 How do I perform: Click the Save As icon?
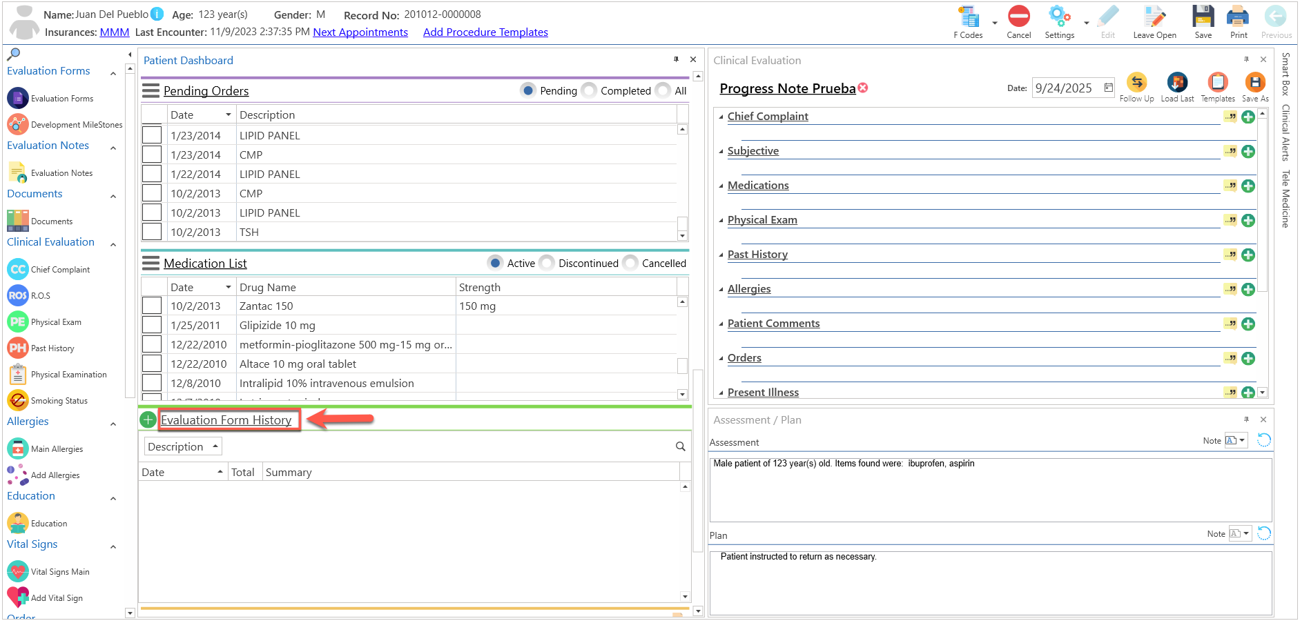1254,82
